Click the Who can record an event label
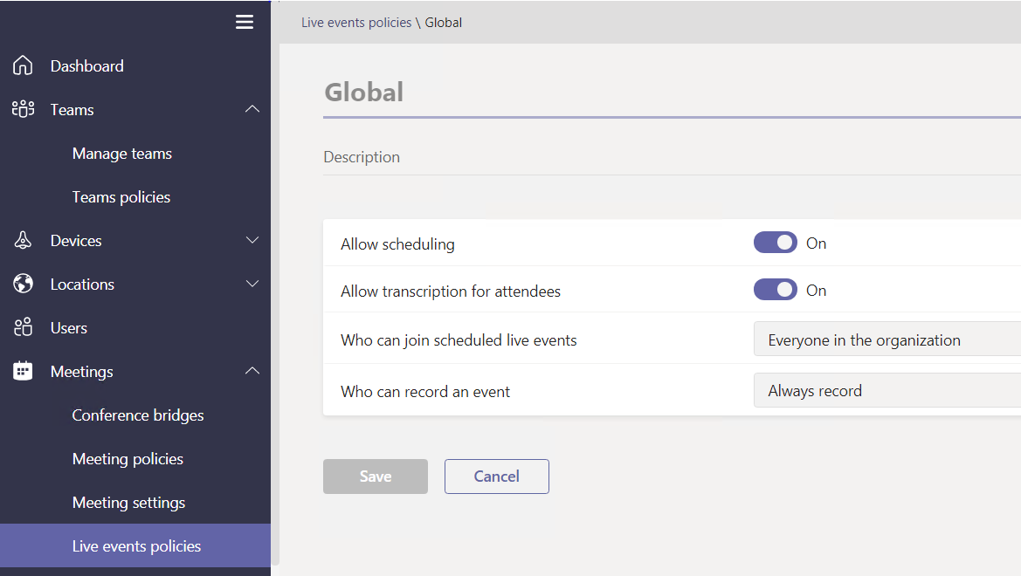 [425, 392]
